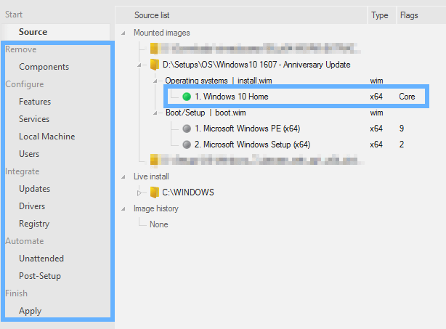Click the Image history group label

pyautogui.click(x=156, y=208)
